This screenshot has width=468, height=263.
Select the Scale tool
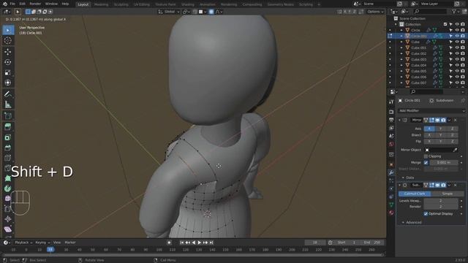[8, 72]
